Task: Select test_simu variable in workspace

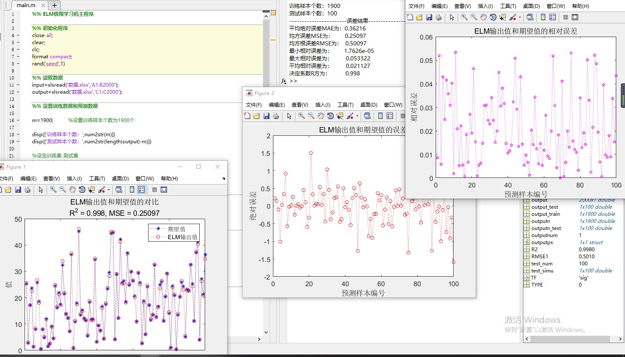Action: [x=542, y=271]
